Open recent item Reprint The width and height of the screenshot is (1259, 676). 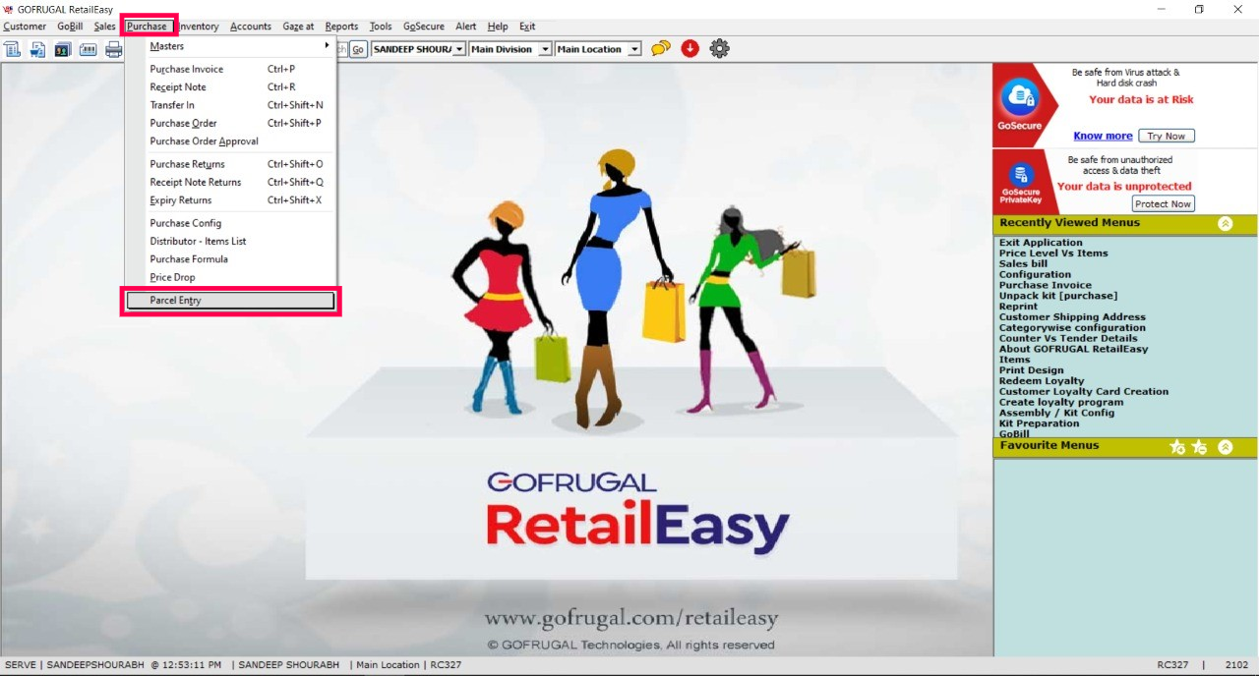click(x=1018, y=307)
